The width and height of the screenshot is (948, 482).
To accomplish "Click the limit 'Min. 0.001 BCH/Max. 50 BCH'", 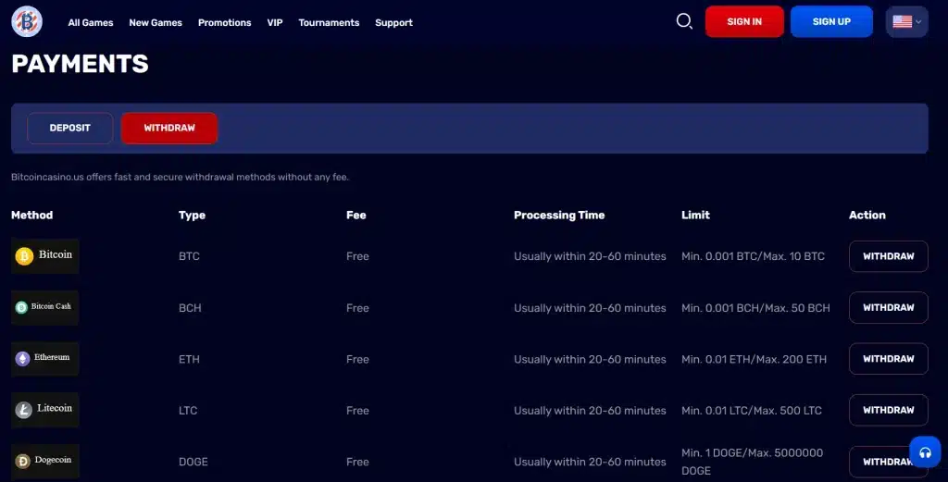I will pyautogui.click(x=755, y=308).
